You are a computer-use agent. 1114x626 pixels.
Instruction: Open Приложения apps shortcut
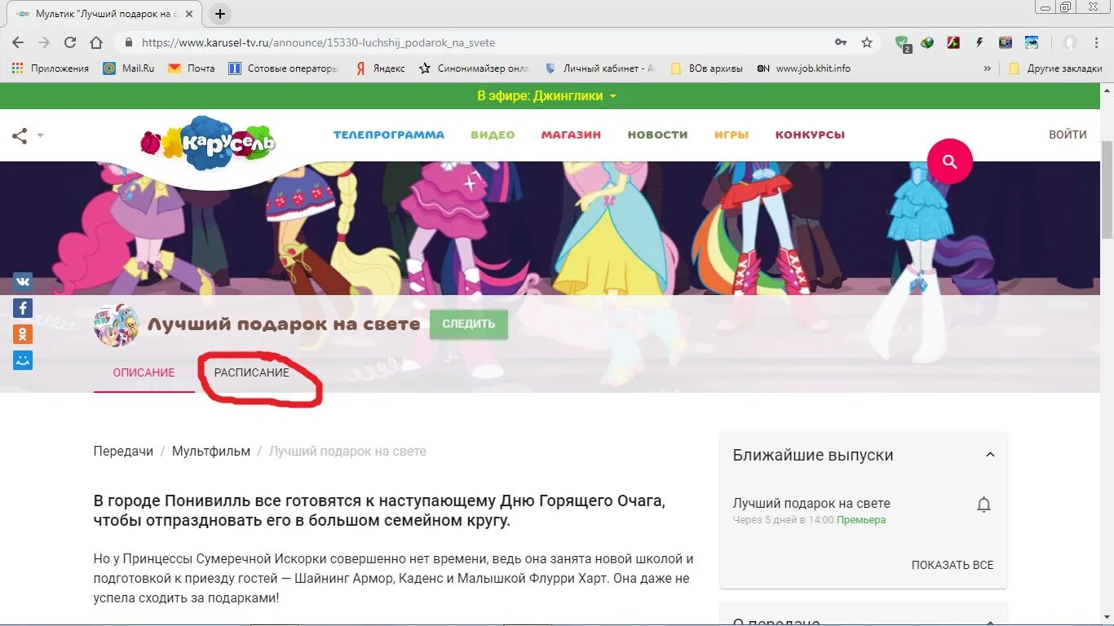click(51, 68)
